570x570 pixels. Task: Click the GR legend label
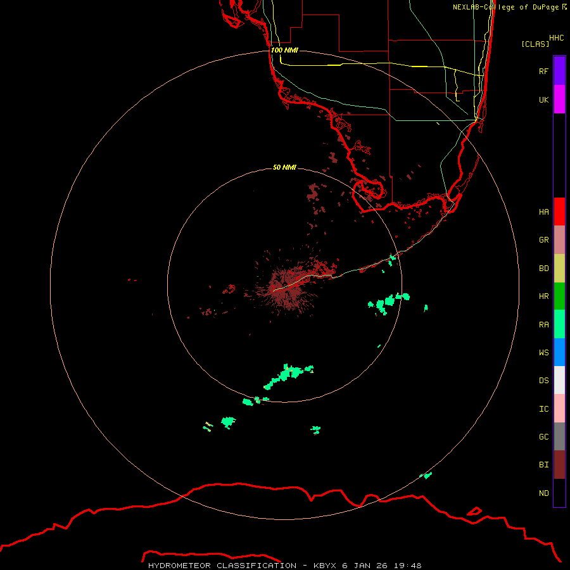click(x=543, y=240)
